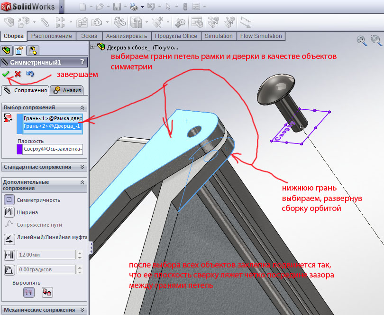Confirm the mate with the green checkmark
This screenshot has width=384, height=315.
click(6, 74)
